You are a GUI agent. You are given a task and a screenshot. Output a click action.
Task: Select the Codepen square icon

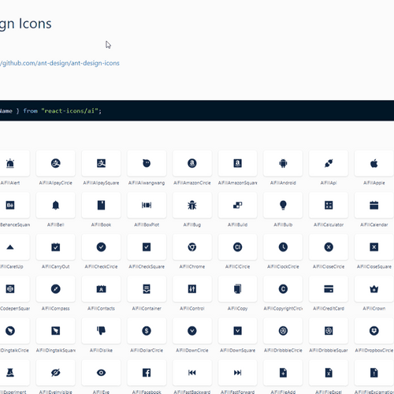[10, 289]
